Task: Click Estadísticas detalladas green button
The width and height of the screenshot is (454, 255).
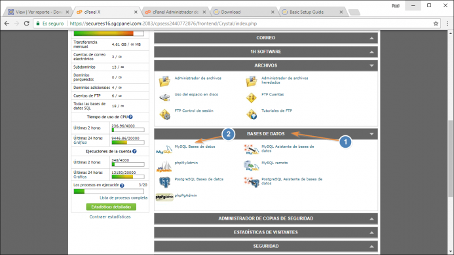Action: click(111, 207)
